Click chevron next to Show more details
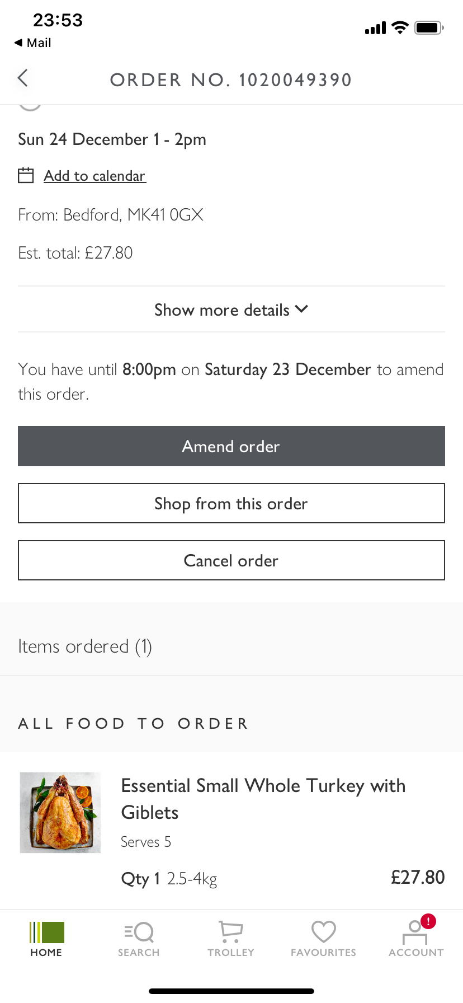This screenshot has width=463, height=1003. [301, 309]
